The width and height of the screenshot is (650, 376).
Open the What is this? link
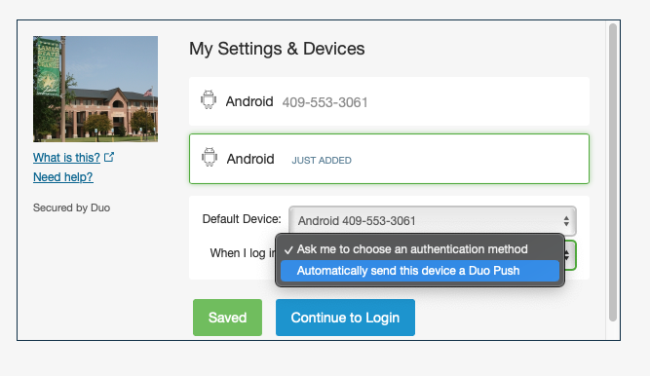coord(66,158)
